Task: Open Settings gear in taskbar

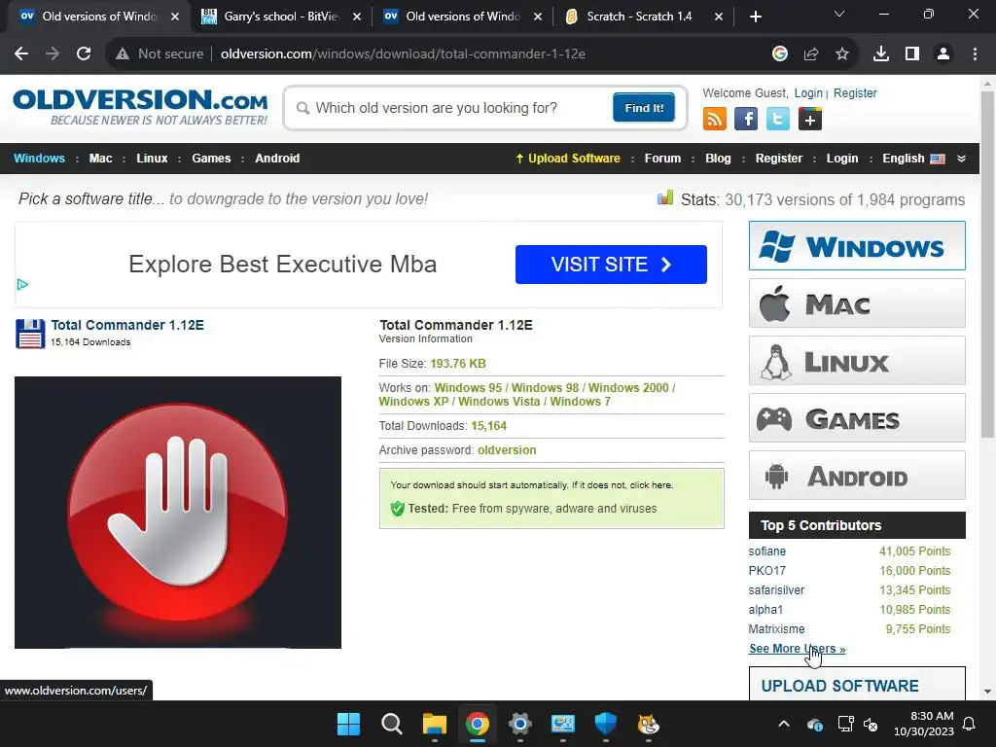Action: [x=520, y=724]
